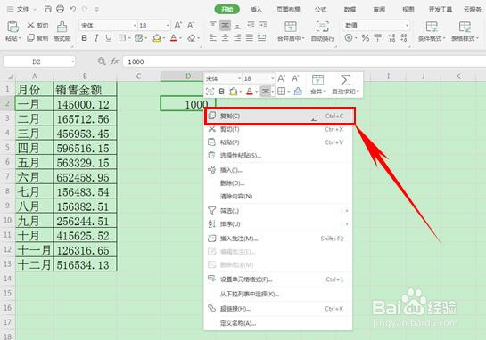Image resolution: width=486 pixels, height=340 pixels.
Task: Click font color red A in ribbon
Action: pyautogui.click(x=174, y=38)
